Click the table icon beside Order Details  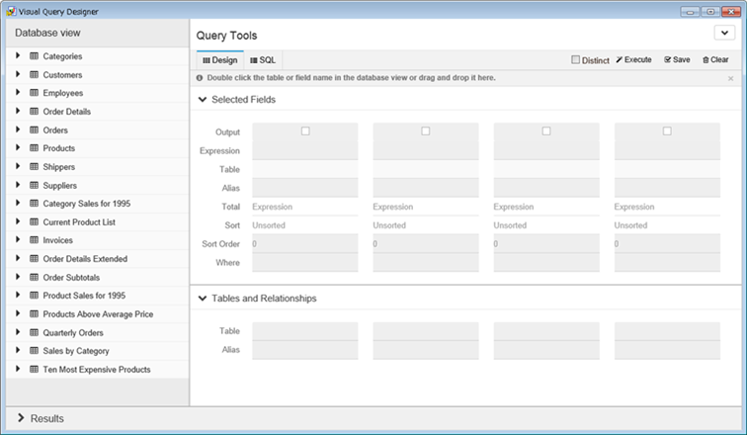click(34, 112)
